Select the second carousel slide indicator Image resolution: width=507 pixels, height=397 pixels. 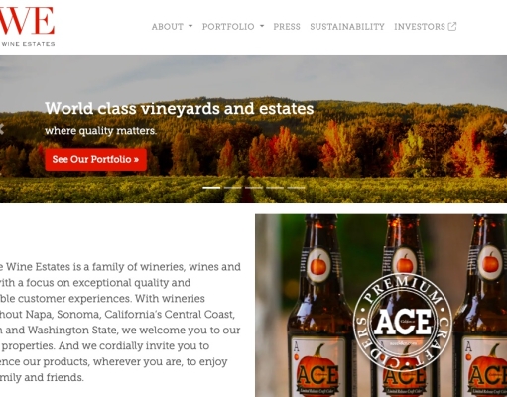click(232, 188)
